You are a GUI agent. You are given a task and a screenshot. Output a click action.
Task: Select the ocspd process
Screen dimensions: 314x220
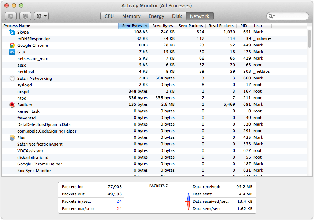(x=154, y=92)
